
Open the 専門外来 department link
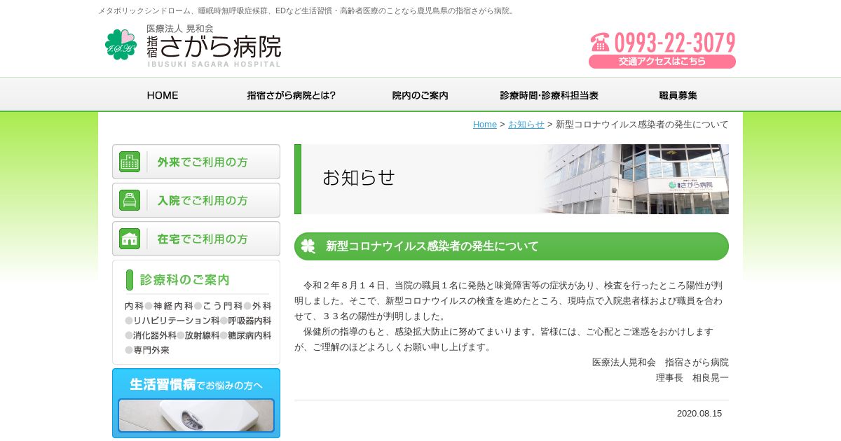tap(151, 350)
